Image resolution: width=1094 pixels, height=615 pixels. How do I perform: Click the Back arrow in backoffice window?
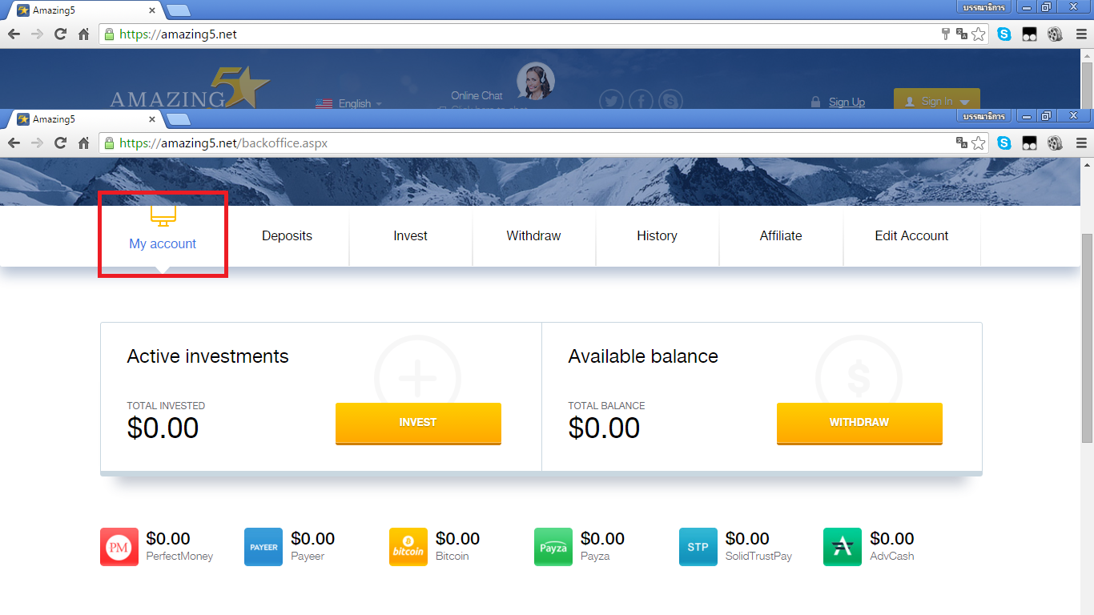pyautogui.click(x=14, y=143)
